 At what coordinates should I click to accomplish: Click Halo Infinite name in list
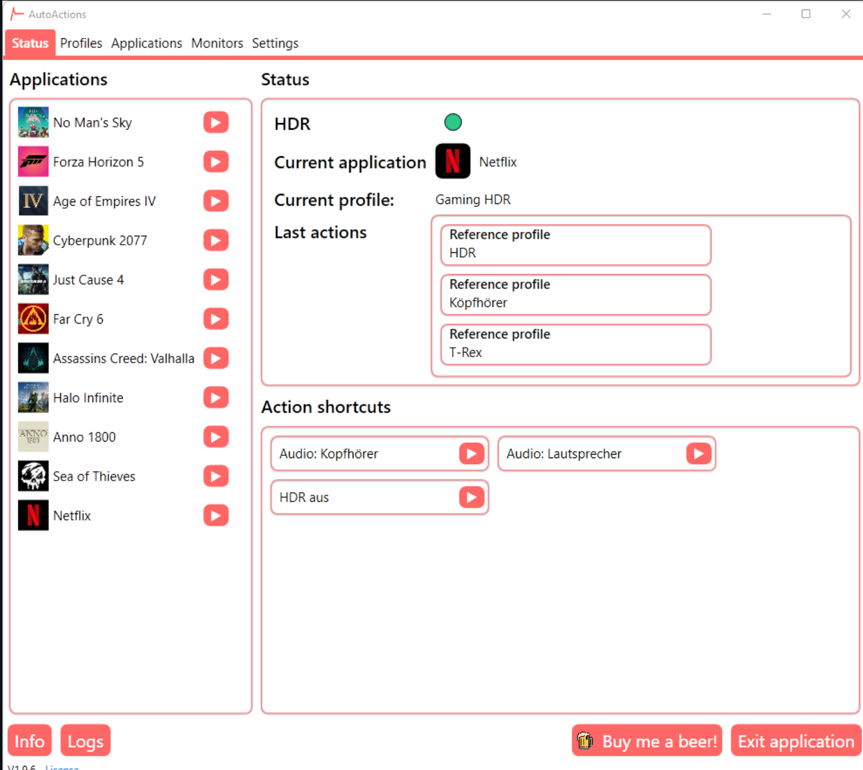[88, 398]
